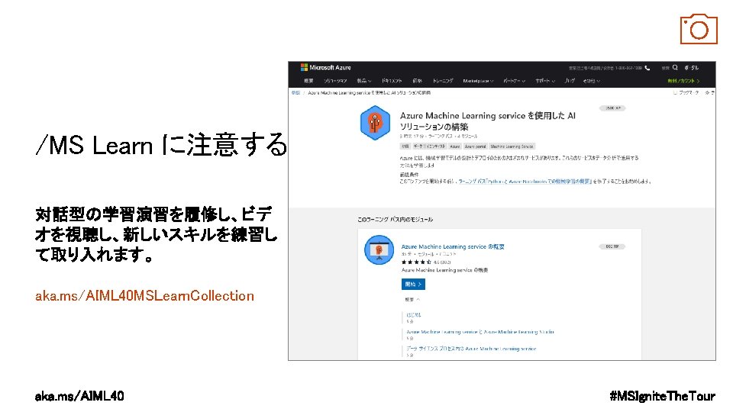The height and width of the screenshot is (412, 733).
Task: Click the XP badge of the module card
Action: coord(612,246)
